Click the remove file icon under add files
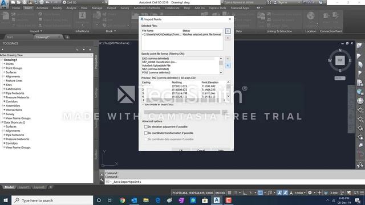365x205 pixels. click(228, 38)
